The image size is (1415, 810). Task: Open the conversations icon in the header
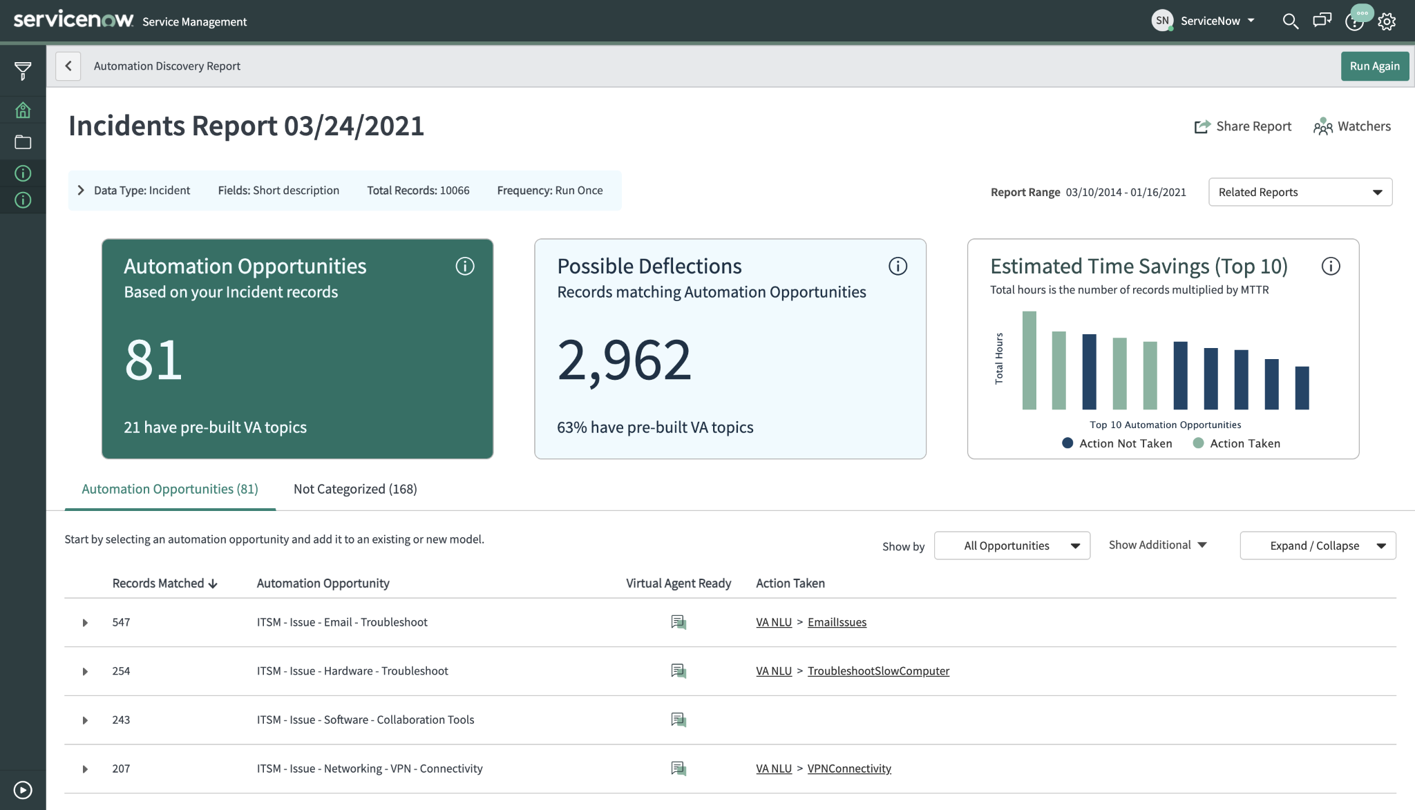tap(1322, 21)
